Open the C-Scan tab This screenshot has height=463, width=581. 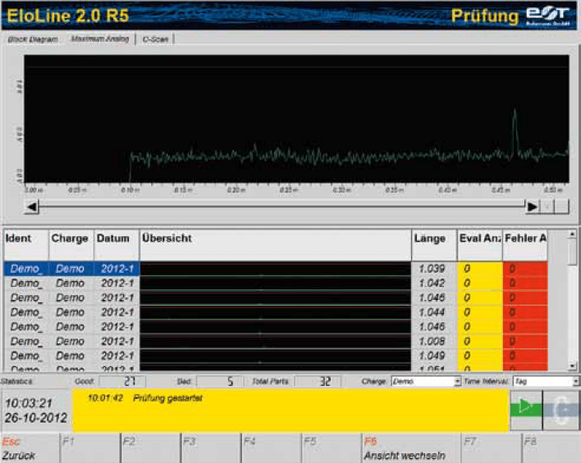[155, 39]
